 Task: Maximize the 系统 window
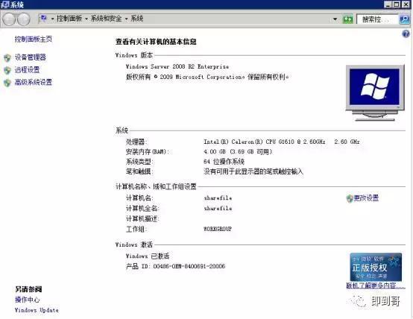[x=397, y=4]
